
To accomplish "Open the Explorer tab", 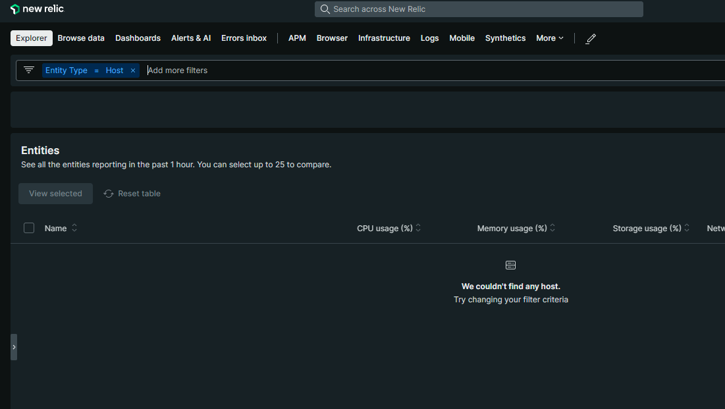I will [32, 38].
